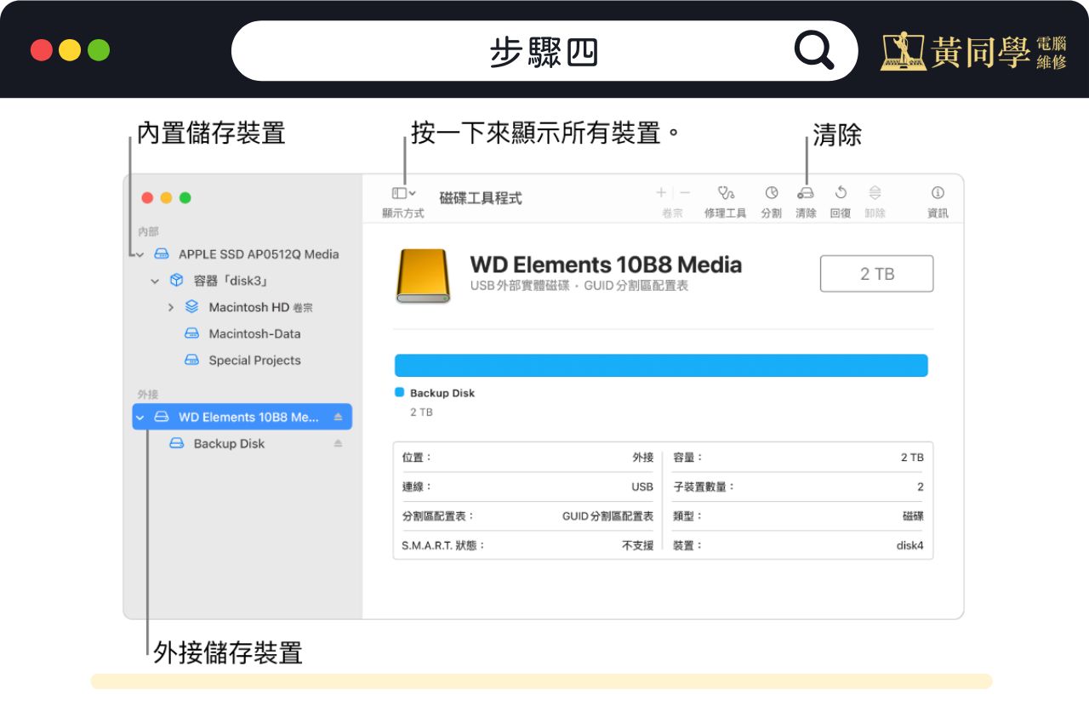The height and width of the screenshot is (723, 1089).
Task: Click the 裝置 value disk4
Action: 909,545
